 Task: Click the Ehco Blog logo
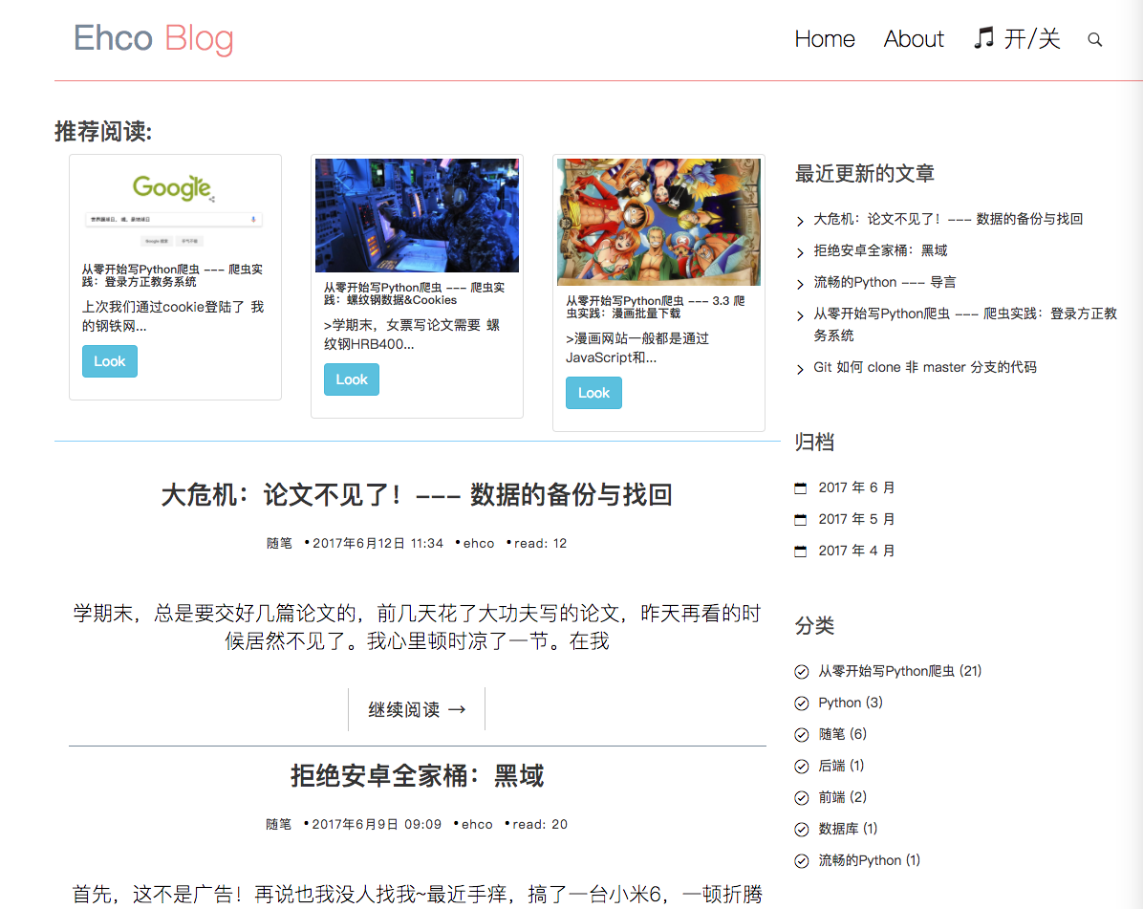154,39
